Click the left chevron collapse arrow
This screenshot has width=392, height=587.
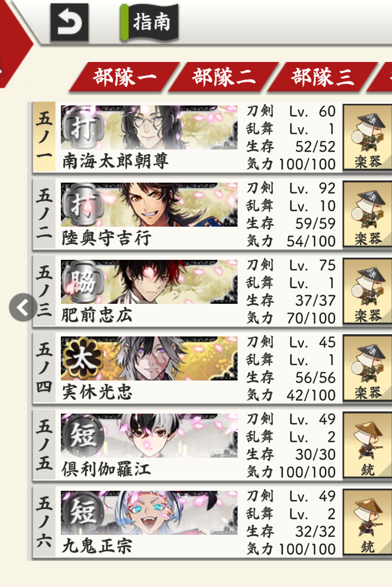click(x=23, y=307)
